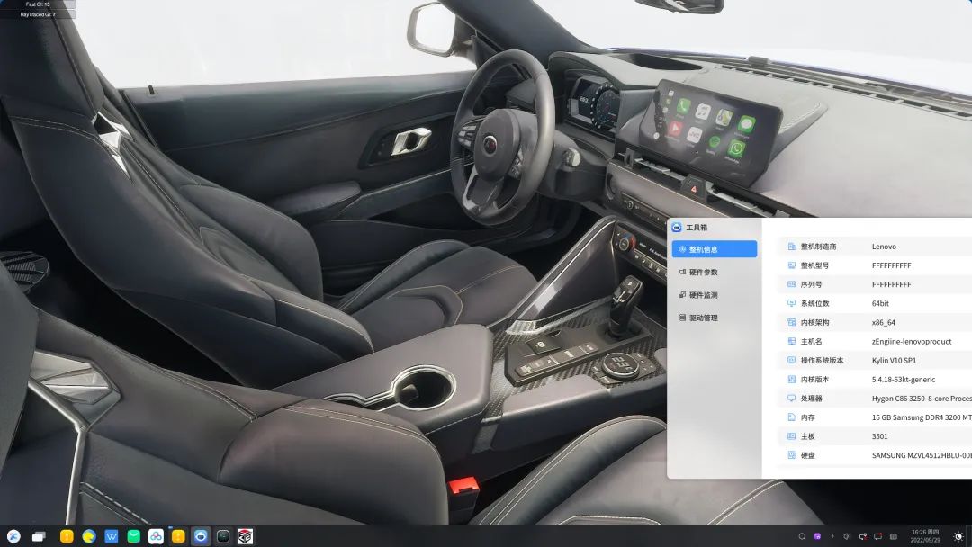Click the browser globe icon in taskbar
This screenshot has width=972, height=547.
point(89,536)
